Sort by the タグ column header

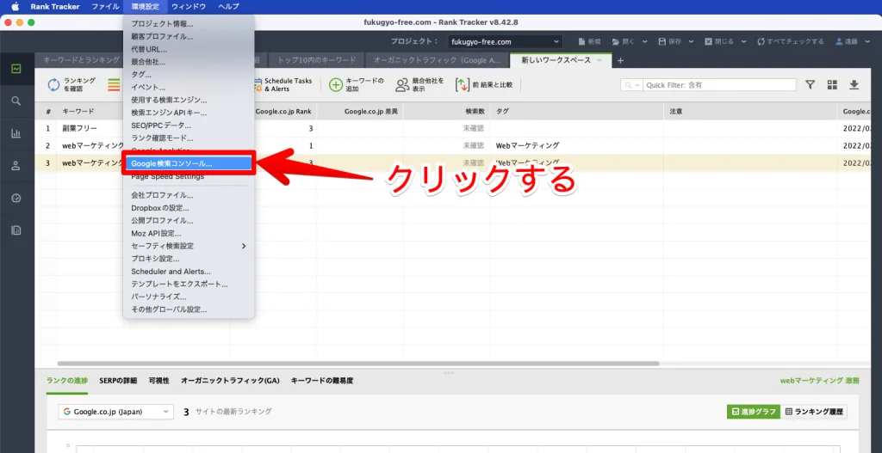tap(577, 111)
